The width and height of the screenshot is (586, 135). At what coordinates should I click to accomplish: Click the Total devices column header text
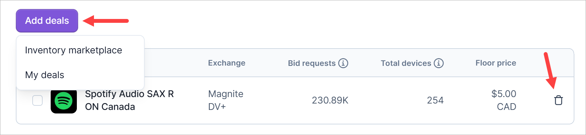coord(406,63)
